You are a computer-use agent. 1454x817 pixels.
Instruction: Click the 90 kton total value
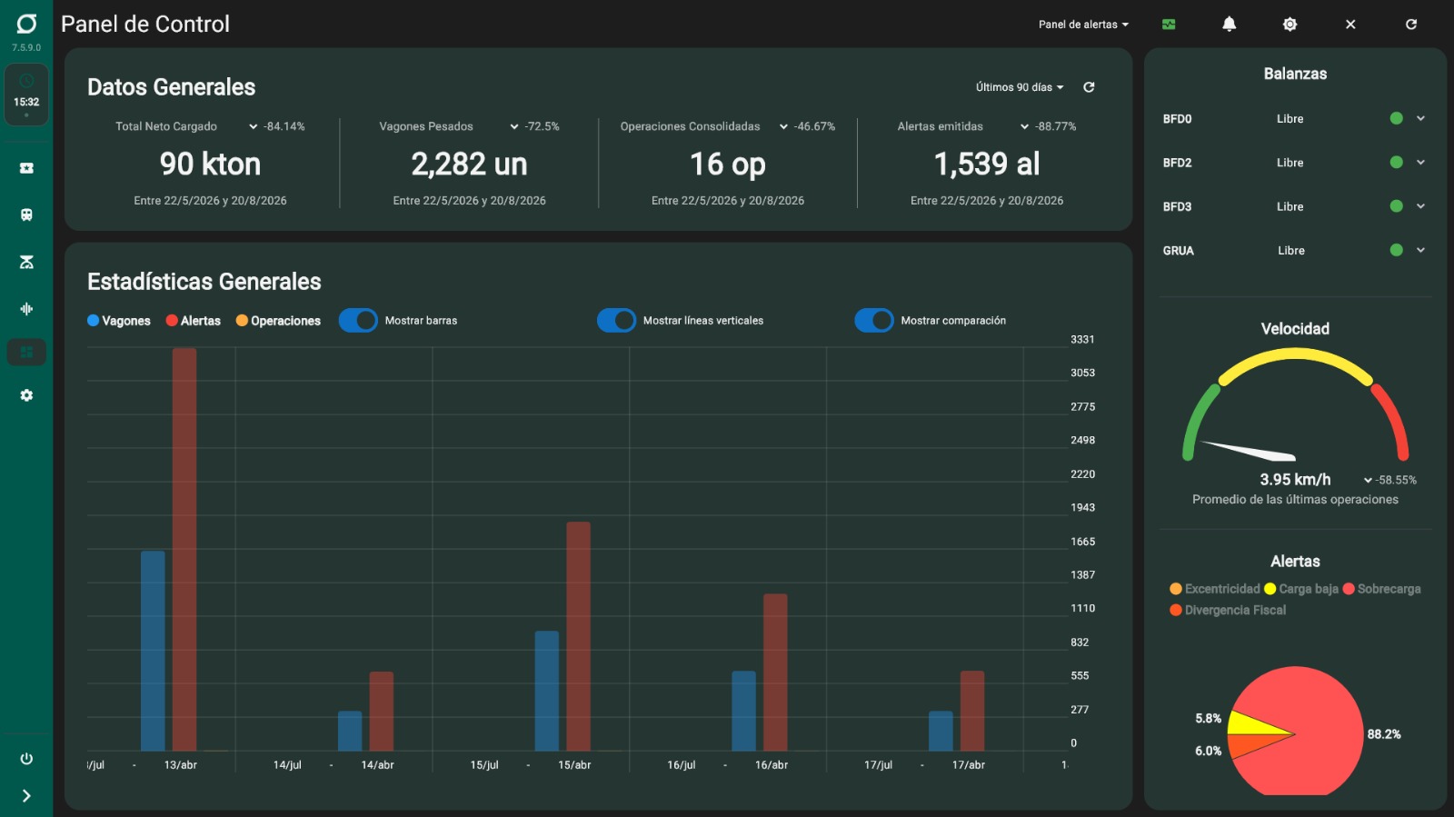[x=210, y=164]
